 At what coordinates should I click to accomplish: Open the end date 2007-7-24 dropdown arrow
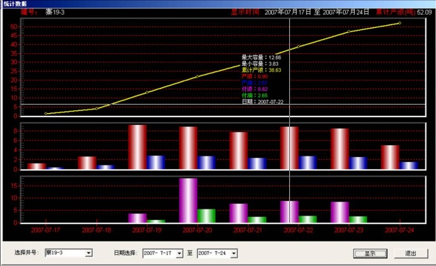(x=234, y=253)
